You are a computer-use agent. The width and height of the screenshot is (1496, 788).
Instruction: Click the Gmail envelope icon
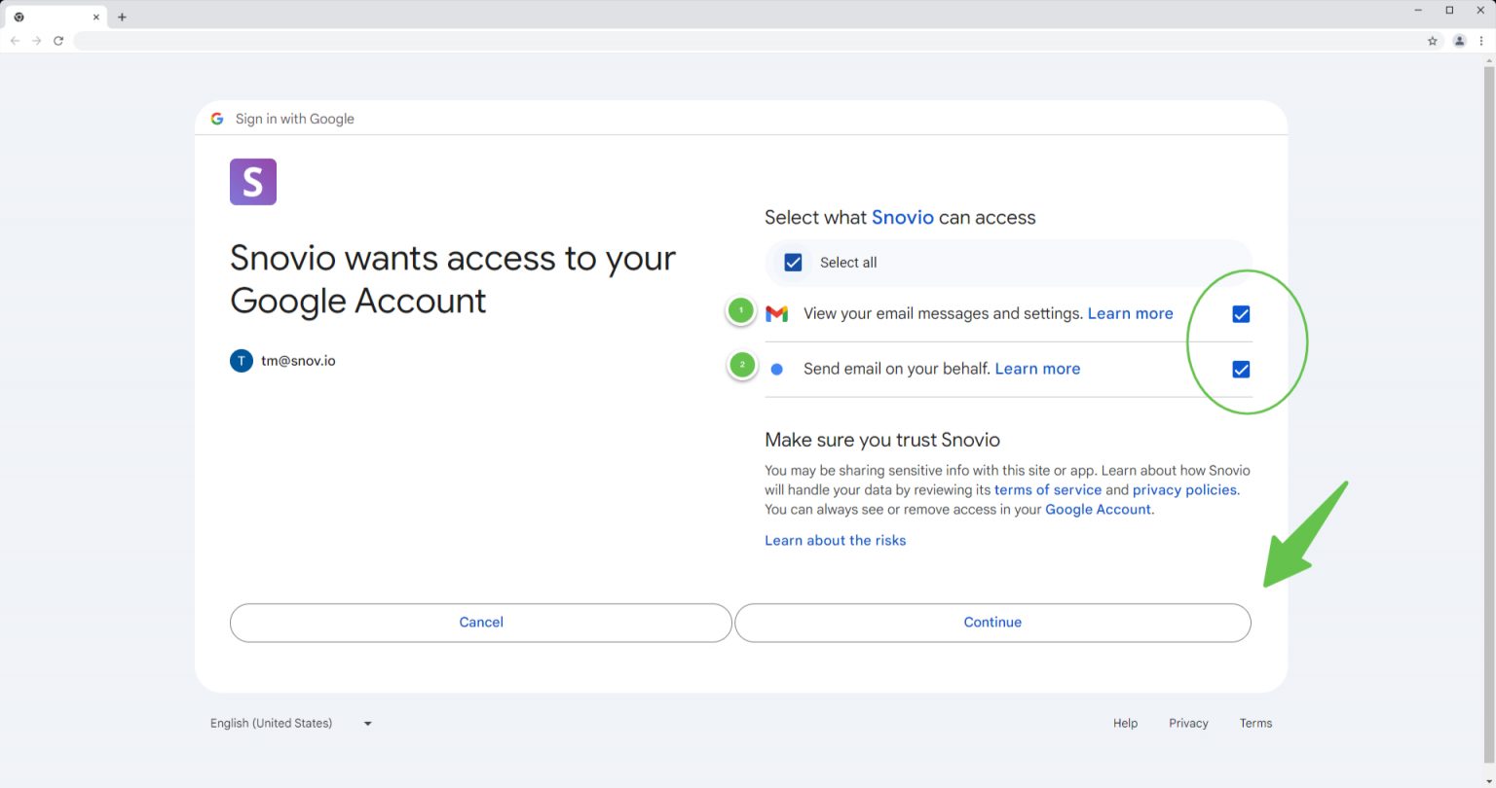pos(776,313)
